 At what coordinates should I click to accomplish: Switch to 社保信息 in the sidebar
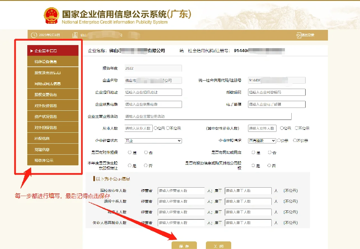(53, 139)
